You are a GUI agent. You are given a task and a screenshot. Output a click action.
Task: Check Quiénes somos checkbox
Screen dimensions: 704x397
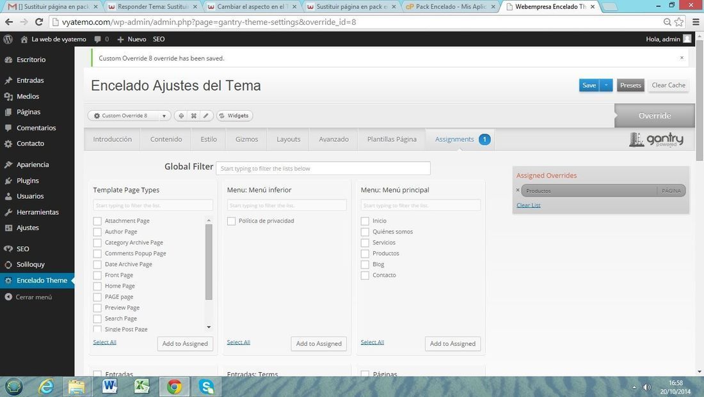click(x=365, y=232)
